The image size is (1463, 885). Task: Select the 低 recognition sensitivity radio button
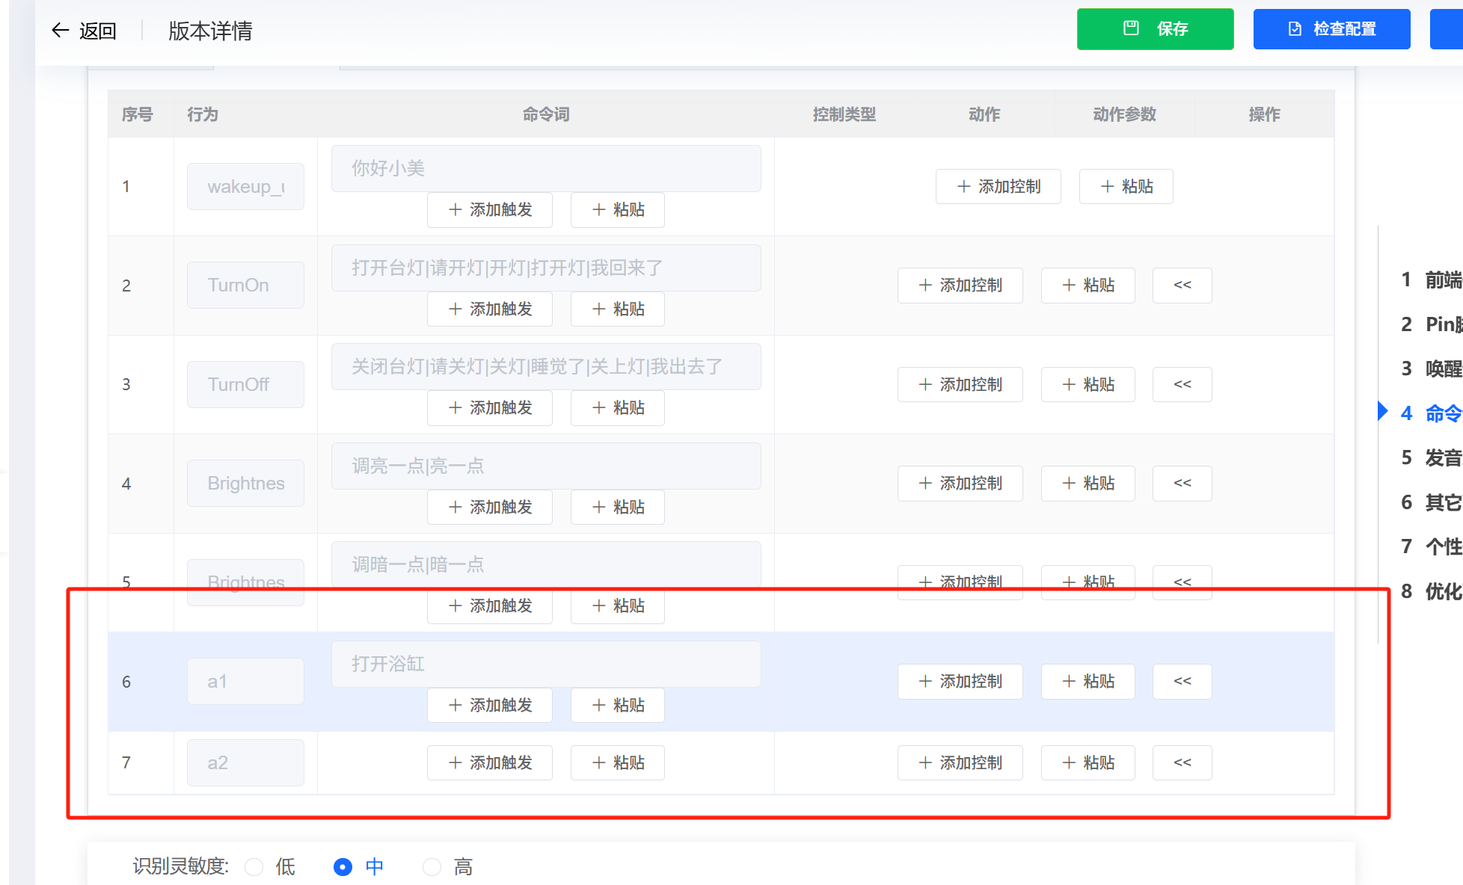click(x=254, y=866)
